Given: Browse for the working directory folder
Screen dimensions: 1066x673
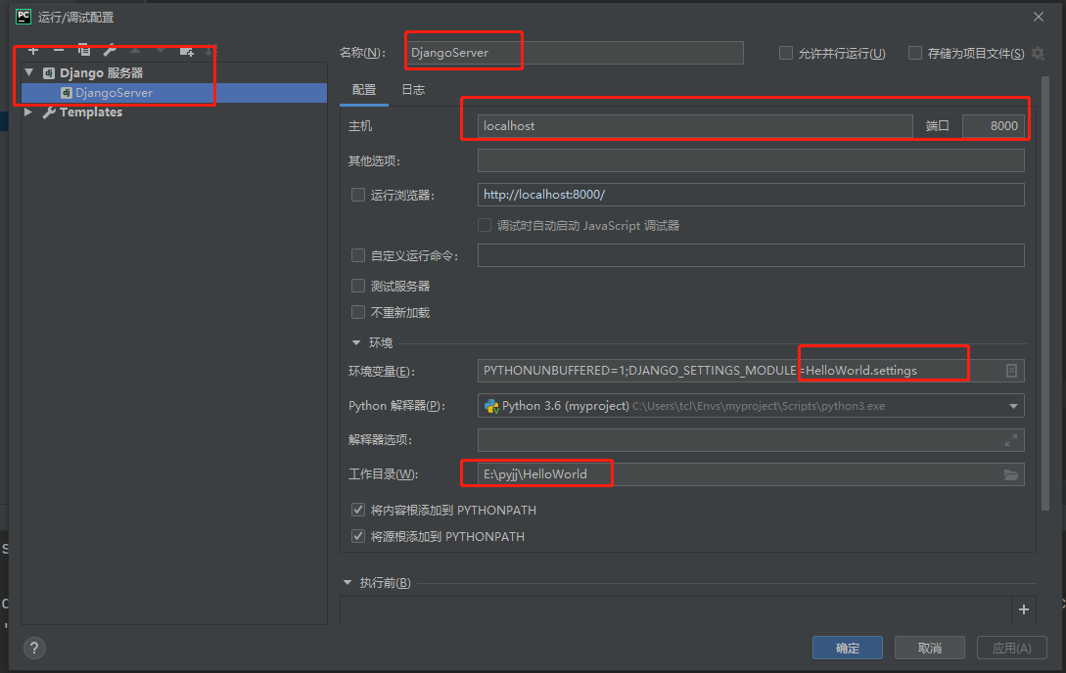Looking at the screenshot, I should pyautogui.click(x=1013, y=474).
